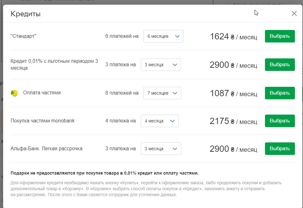This screenshot has height=208, width=303.
Task: Click the Альфа-Банк. Легкая рассрочка label
Action: (x=46, y=149)
